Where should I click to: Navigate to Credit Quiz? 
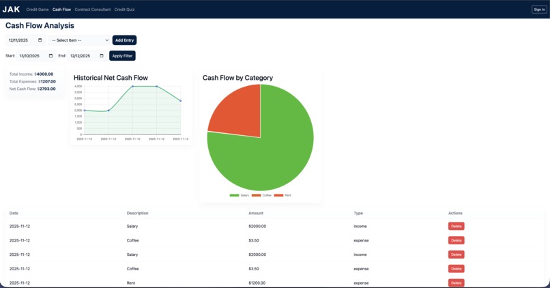pyautogui.click(x=124, y=10)
